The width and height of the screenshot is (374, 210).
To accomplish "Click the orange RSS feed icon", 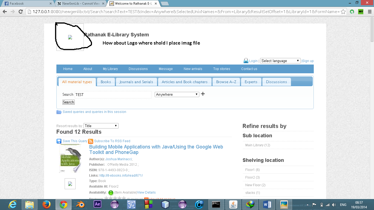I will (x=91, y=141).
